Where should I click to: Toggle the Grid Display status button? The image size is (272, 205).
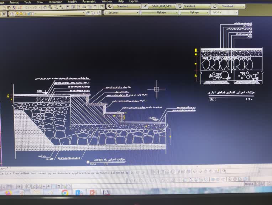(x=9, y=186)
